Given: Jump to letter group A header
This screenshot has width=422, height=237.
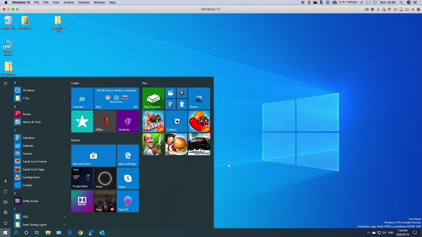Looking at the screenshot, I should click(15, 107).
